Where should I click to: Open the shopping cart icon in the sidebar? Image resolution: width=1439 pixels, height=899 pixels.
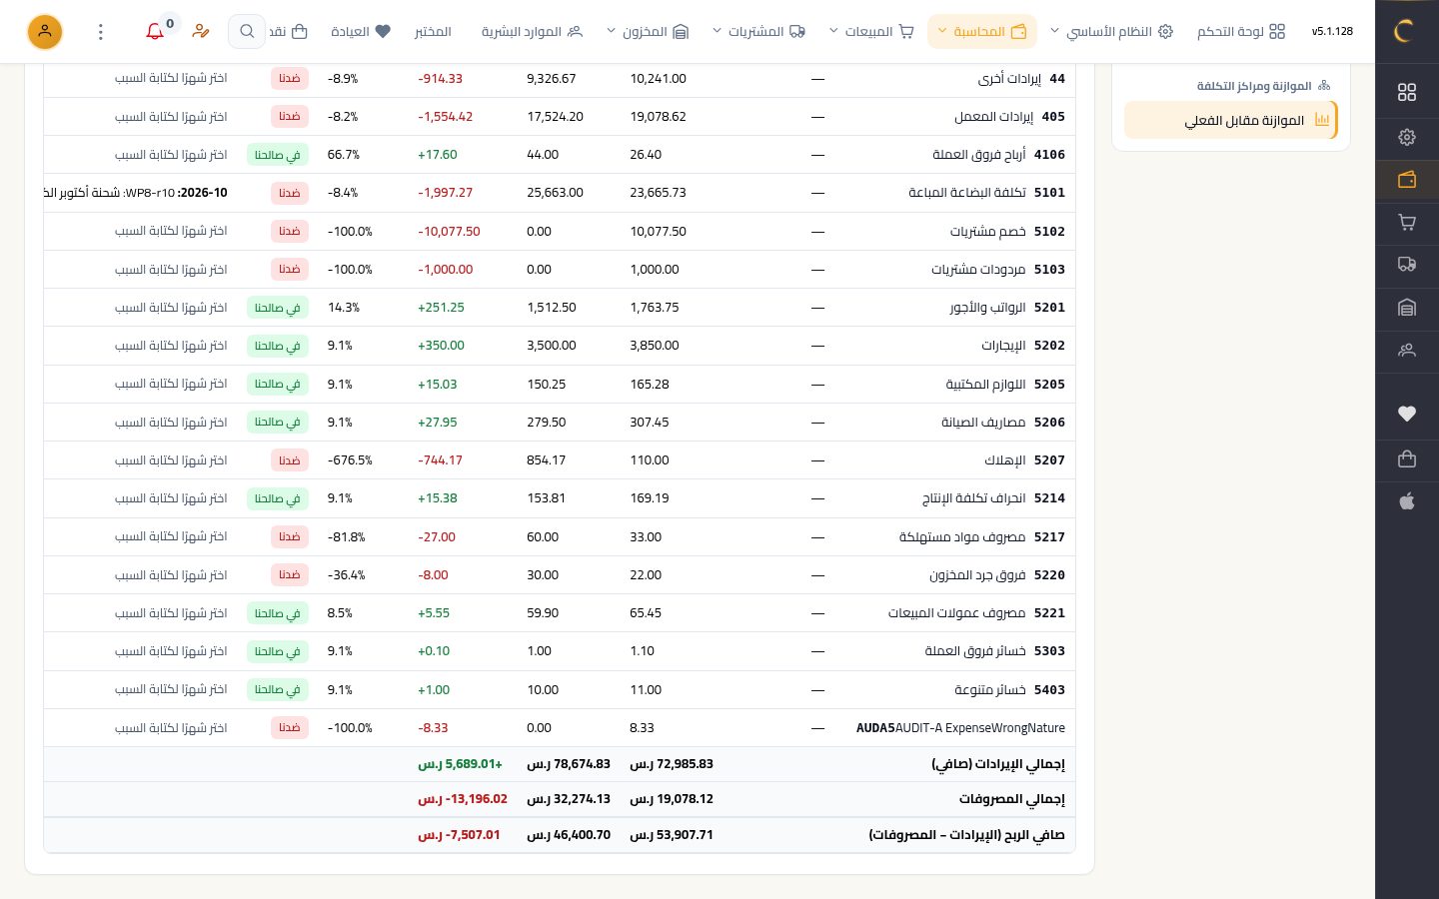1407,222
